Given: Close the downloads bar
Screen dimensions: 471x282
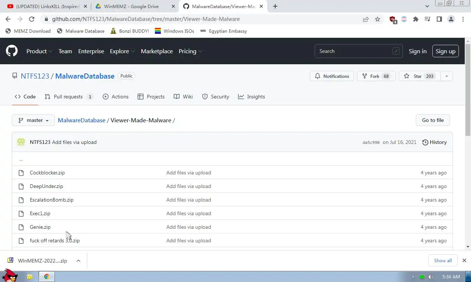Looking at the screenshot, I should pyautogui.click(x=464, y=260).
